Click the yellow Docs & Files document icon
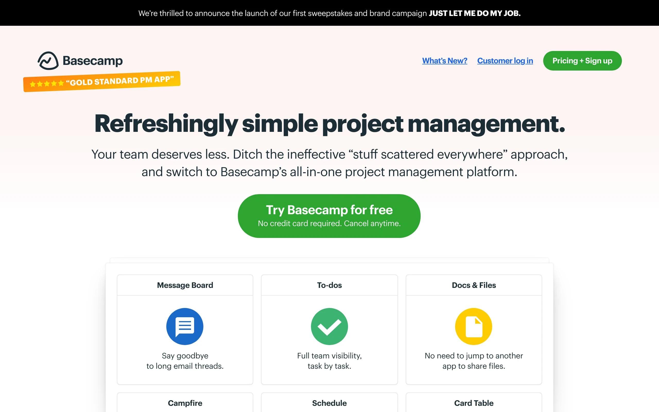Viewport: 659px width, 412px height. click(474, 326)
